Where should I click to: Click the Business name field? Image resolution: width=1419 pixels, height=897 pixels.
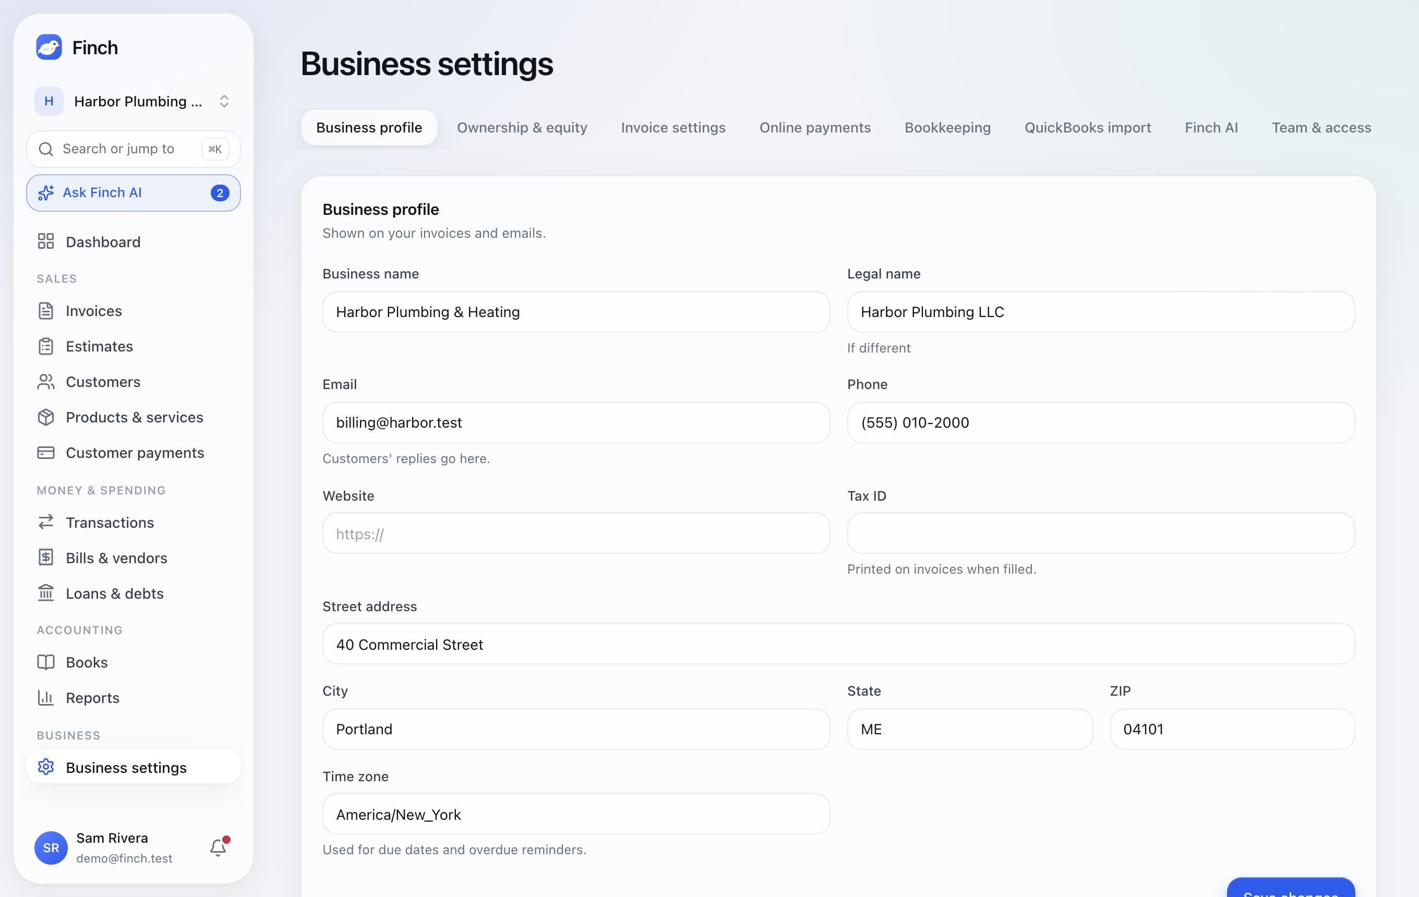[576, 311]
